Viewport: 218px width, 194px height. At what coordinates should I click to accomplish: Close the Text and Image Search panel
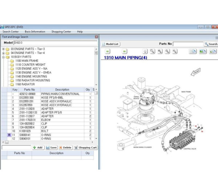tap(96, 37)
